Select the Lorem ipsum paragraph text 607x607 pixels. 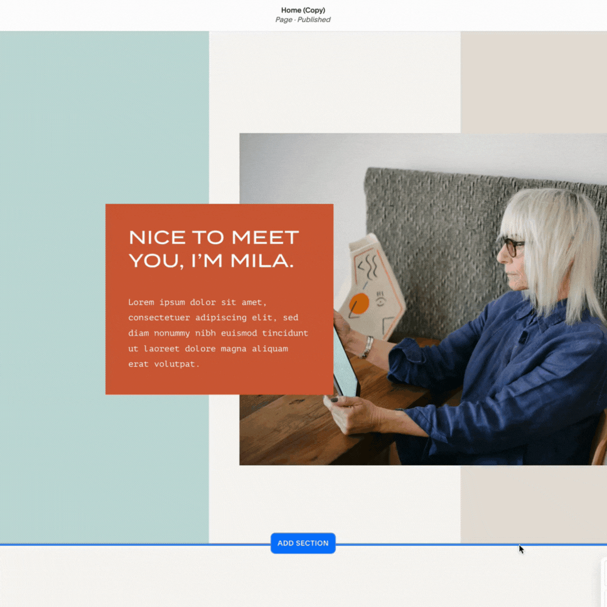pos(218,333)
